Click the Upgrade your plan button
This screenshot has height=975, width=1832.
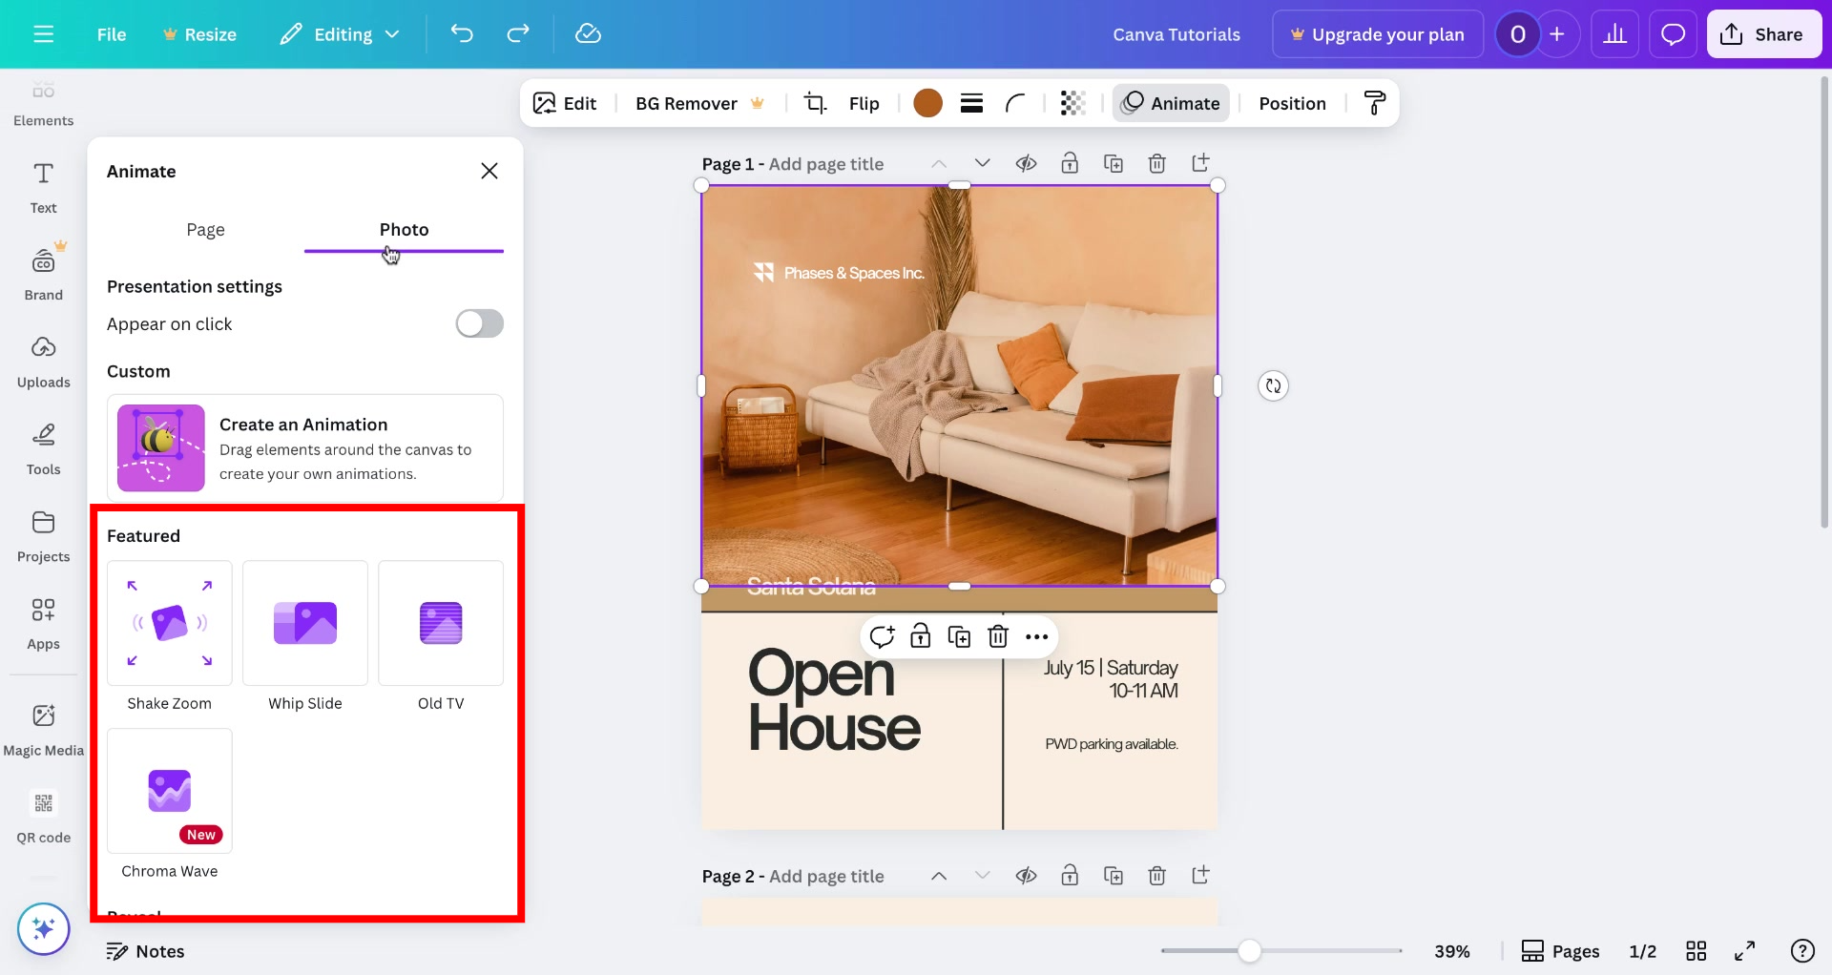coord(1377,33)
